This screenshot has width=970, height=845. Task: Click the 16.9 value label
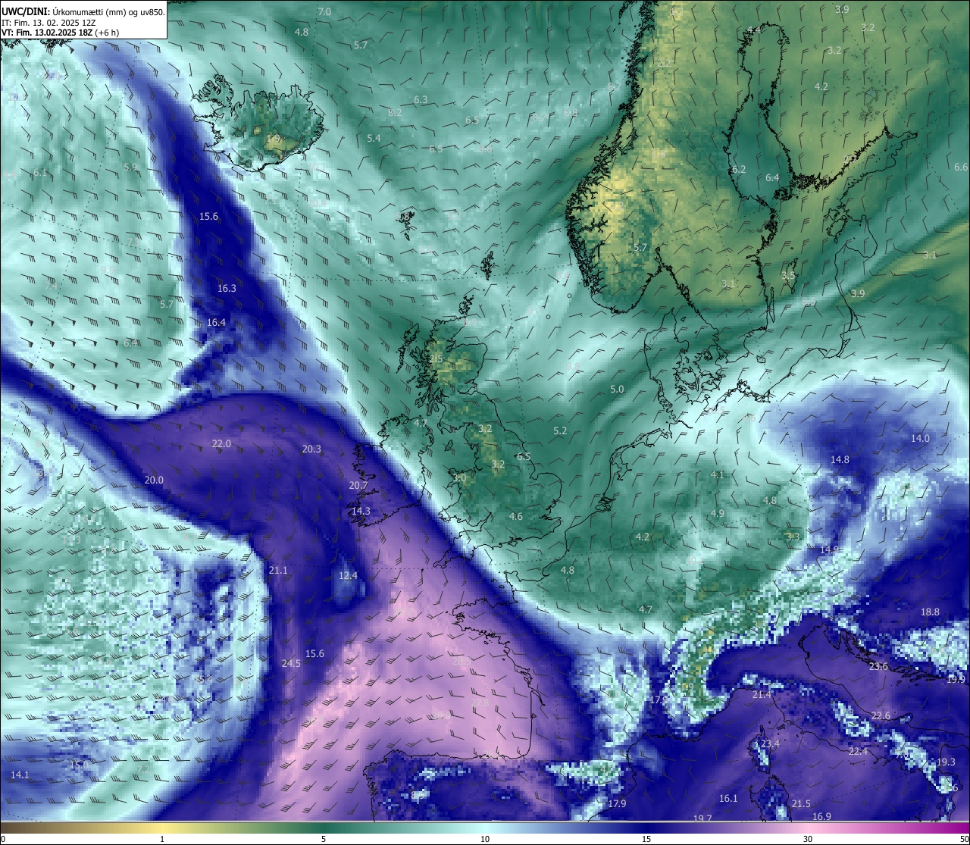(x=821, y=816)
